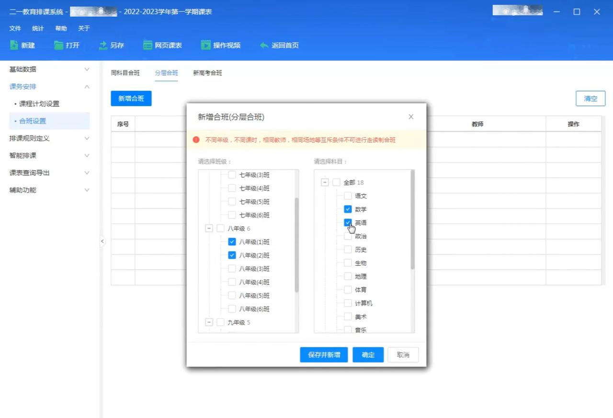Open the 网页课表 toolbar icon
Screen dimensions: 613x418
[148, 45]
